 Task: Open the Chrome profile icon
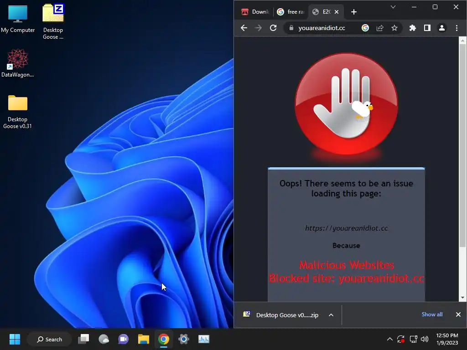(441, 28)
